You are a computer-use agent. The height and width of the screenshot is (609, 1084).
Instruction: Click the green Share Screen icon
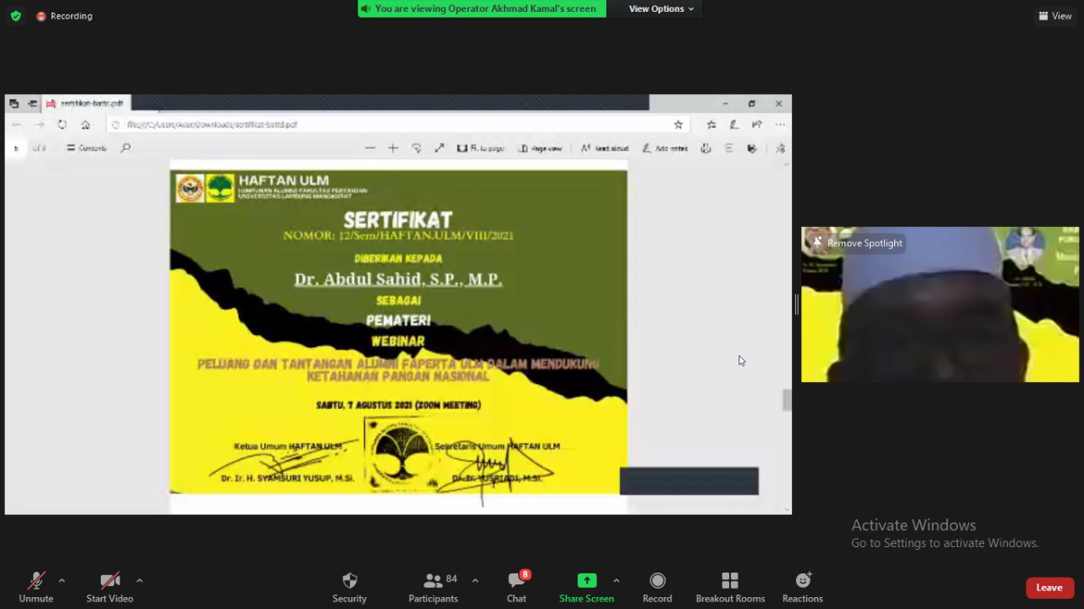pos(587,580)
